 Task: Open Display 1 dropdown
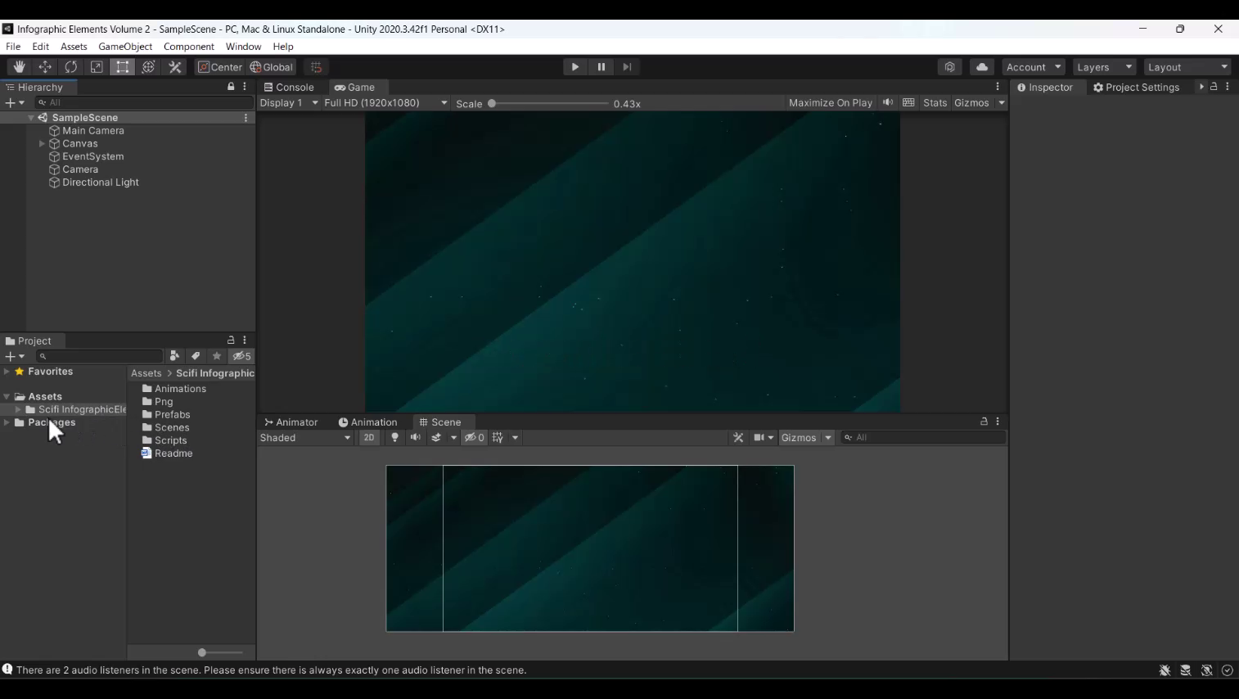click(x=289, y=103)
